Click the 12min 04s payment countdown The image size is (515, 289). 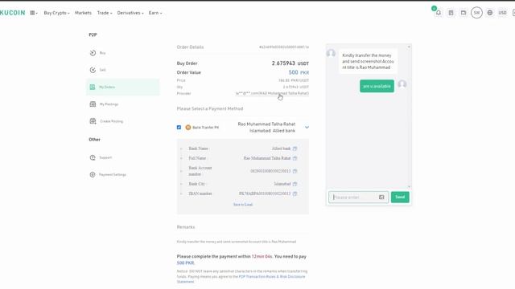click(x=262, y=257)
